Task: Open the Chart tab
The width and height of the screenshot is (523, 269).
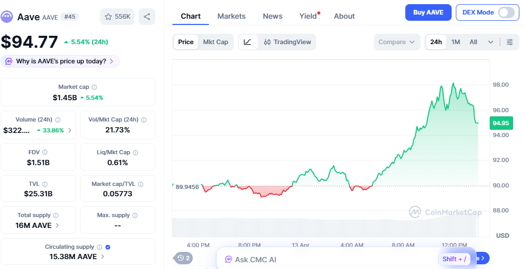Action: [x=191, y=16]
